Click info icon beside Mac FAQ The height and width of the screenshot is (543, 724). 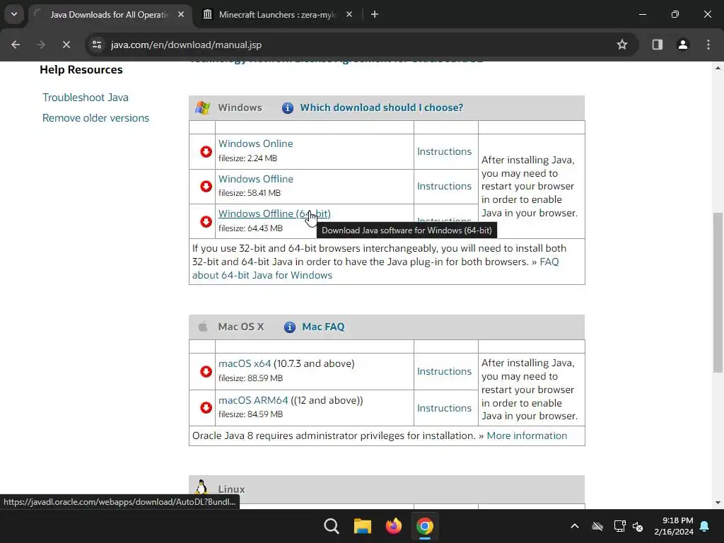point(289,327)
